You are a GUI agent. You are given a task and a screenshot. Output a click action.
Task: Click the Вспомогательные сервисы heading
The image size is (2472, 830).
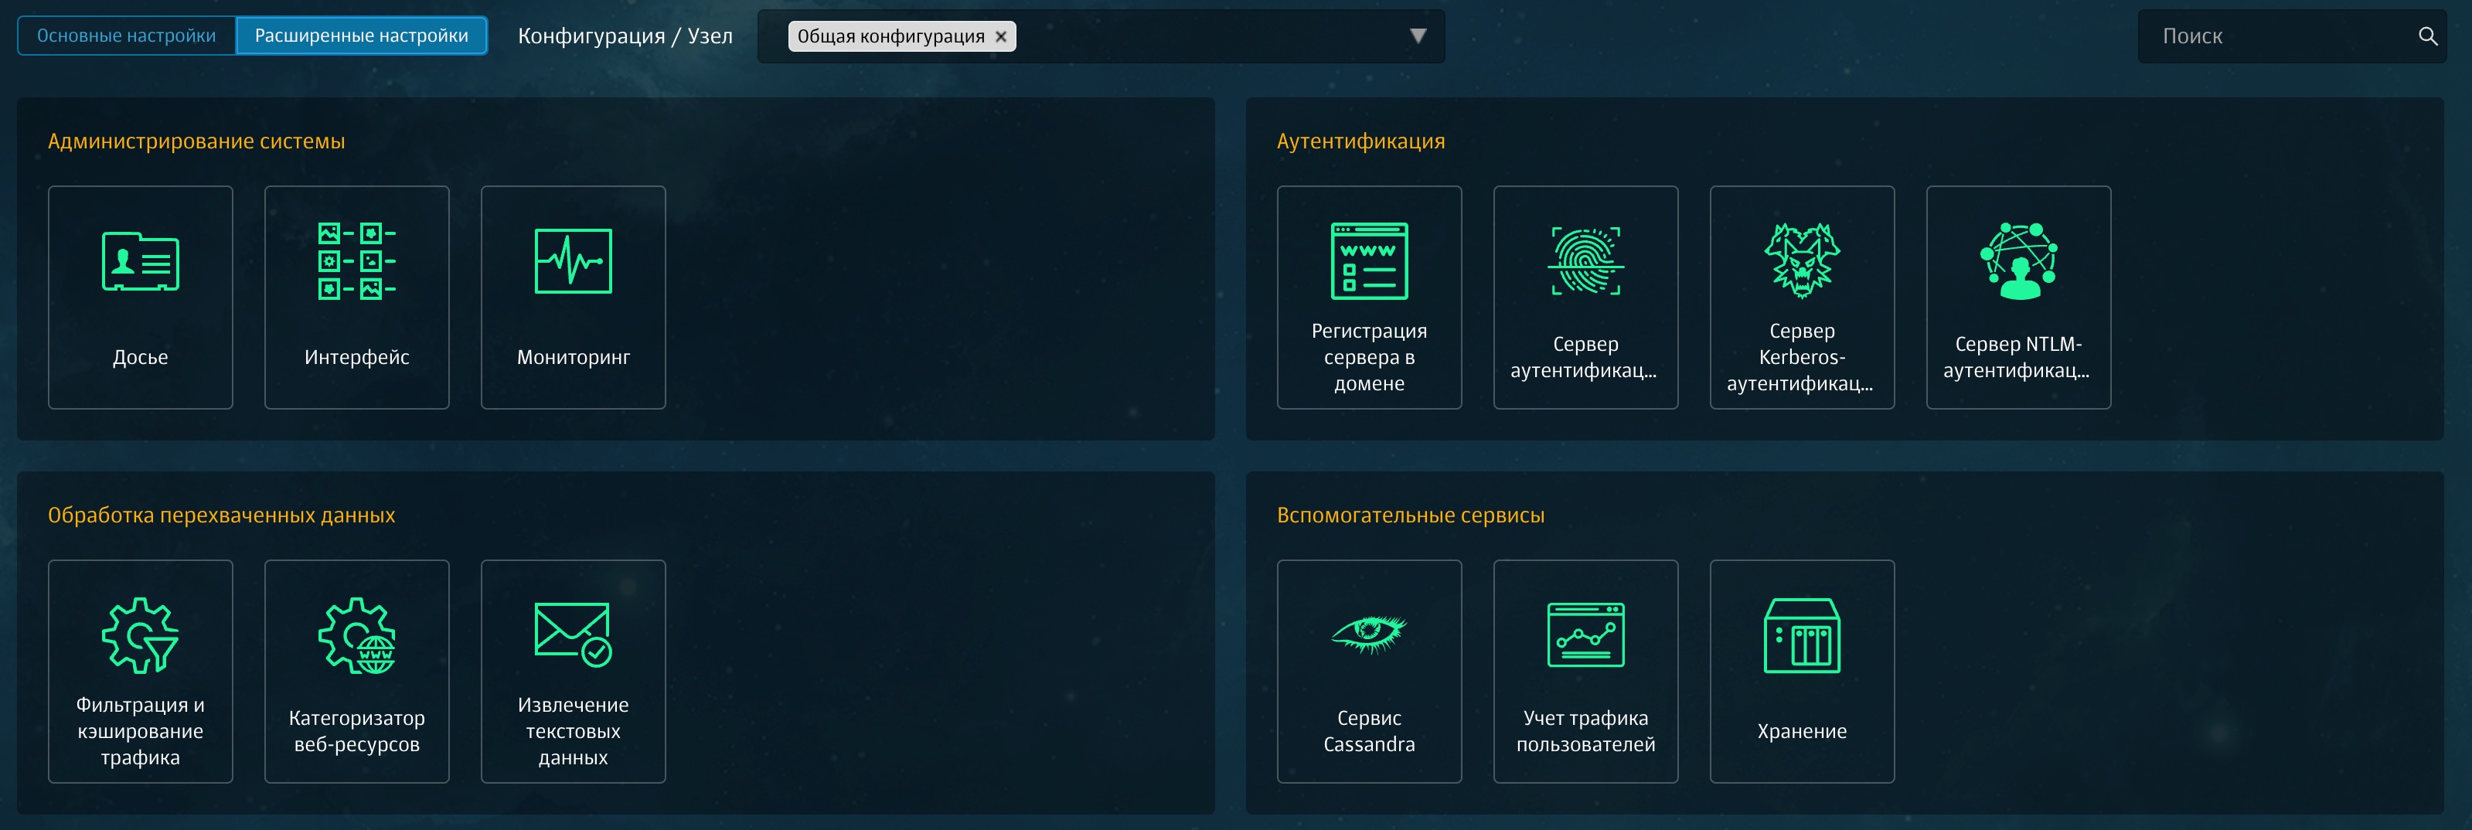point(1410,515)
